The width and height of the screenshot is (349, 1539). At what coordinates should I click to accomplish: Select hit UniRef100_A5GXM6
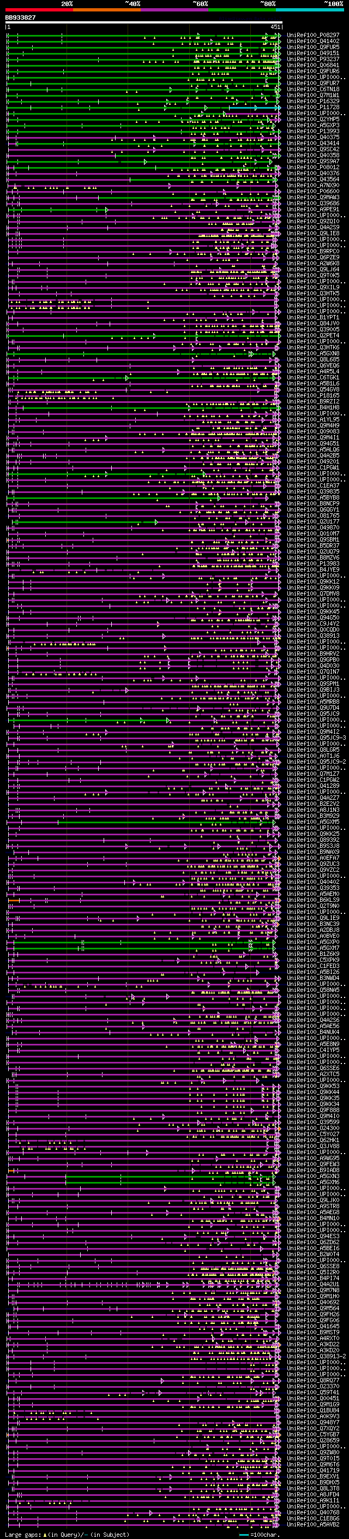click(x=312, y=1182)
